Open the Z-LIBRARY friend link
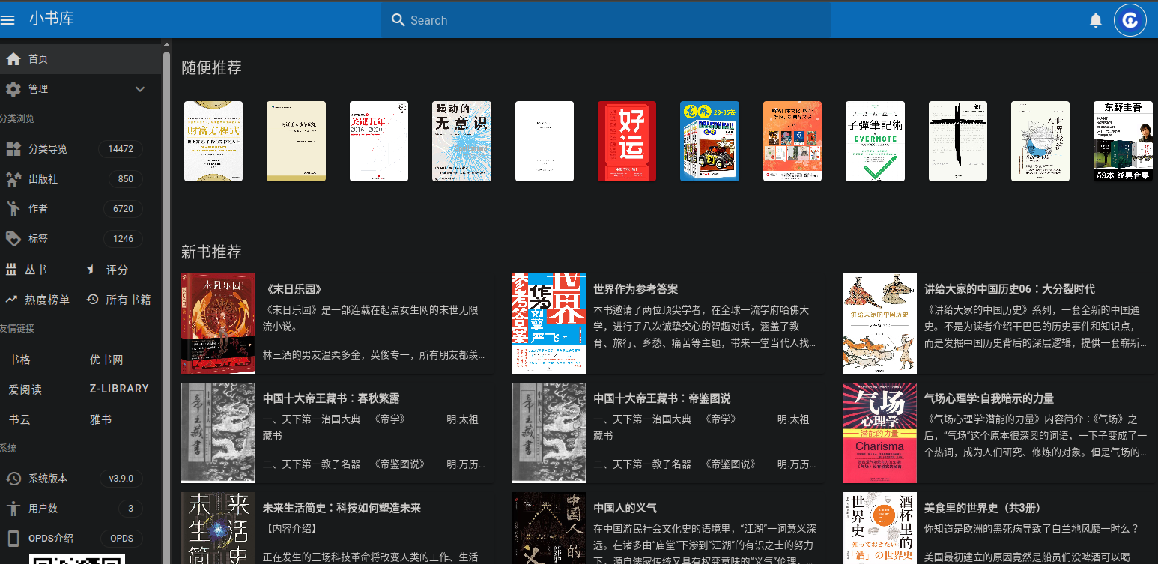This screenshot has height=564, width=1158. [x=119, y=389]
